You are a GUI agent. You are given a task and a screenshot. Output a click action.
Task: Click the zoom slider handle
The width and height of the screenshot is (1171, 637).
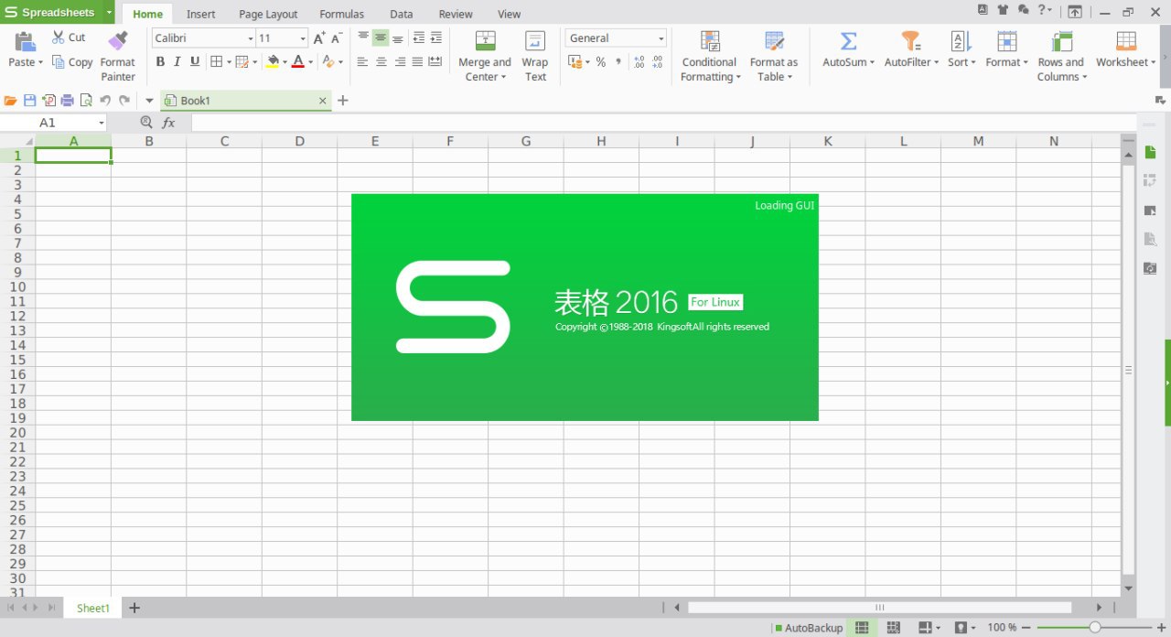click(x=1095, y=628)
